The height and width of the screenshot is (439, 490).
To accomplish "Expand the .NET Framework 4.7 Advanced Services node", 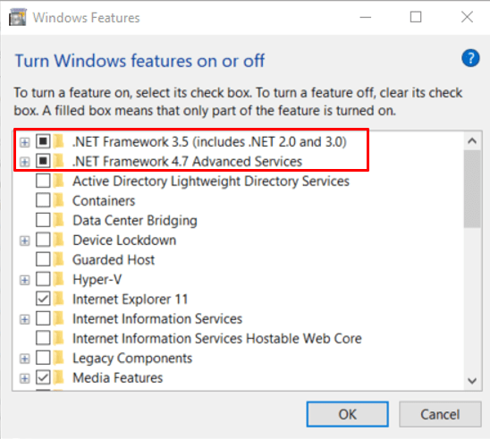I will (25, 162).
